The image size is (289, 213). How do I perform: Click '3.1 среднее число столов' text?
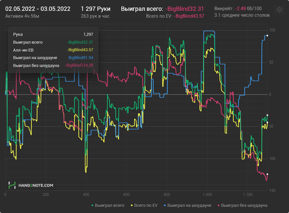(x=242, y=15)
